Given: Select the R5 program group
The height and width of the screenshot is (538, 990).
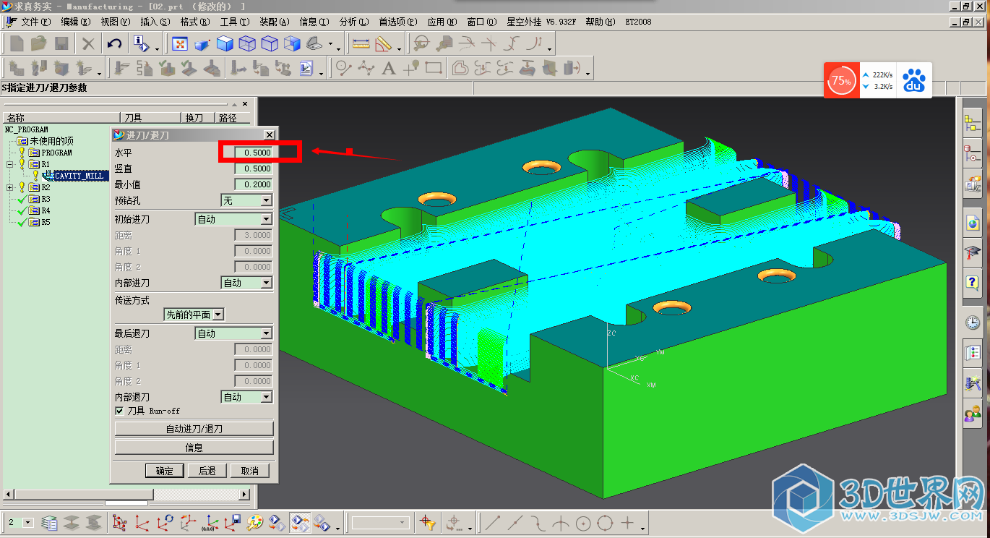Looking at the screenshot, I should click(46, 222).
